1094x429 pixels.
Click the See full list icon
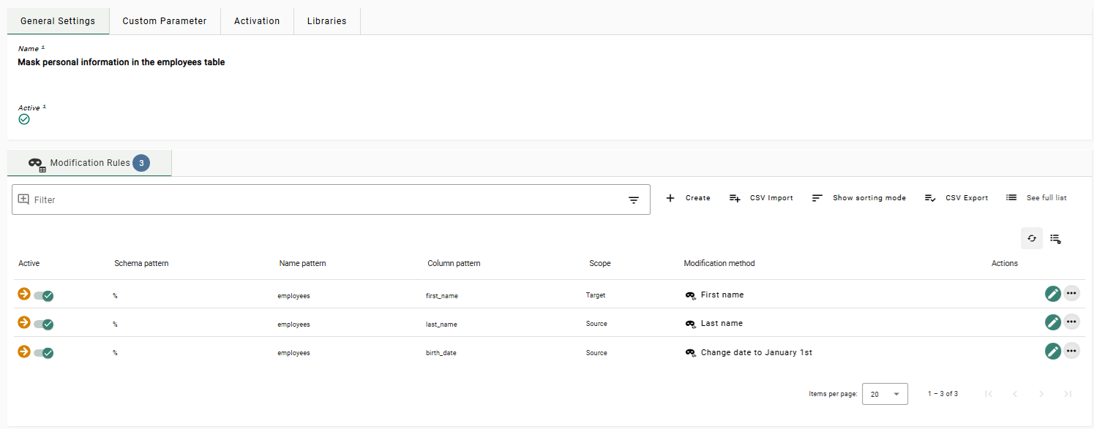[1012, 197]
